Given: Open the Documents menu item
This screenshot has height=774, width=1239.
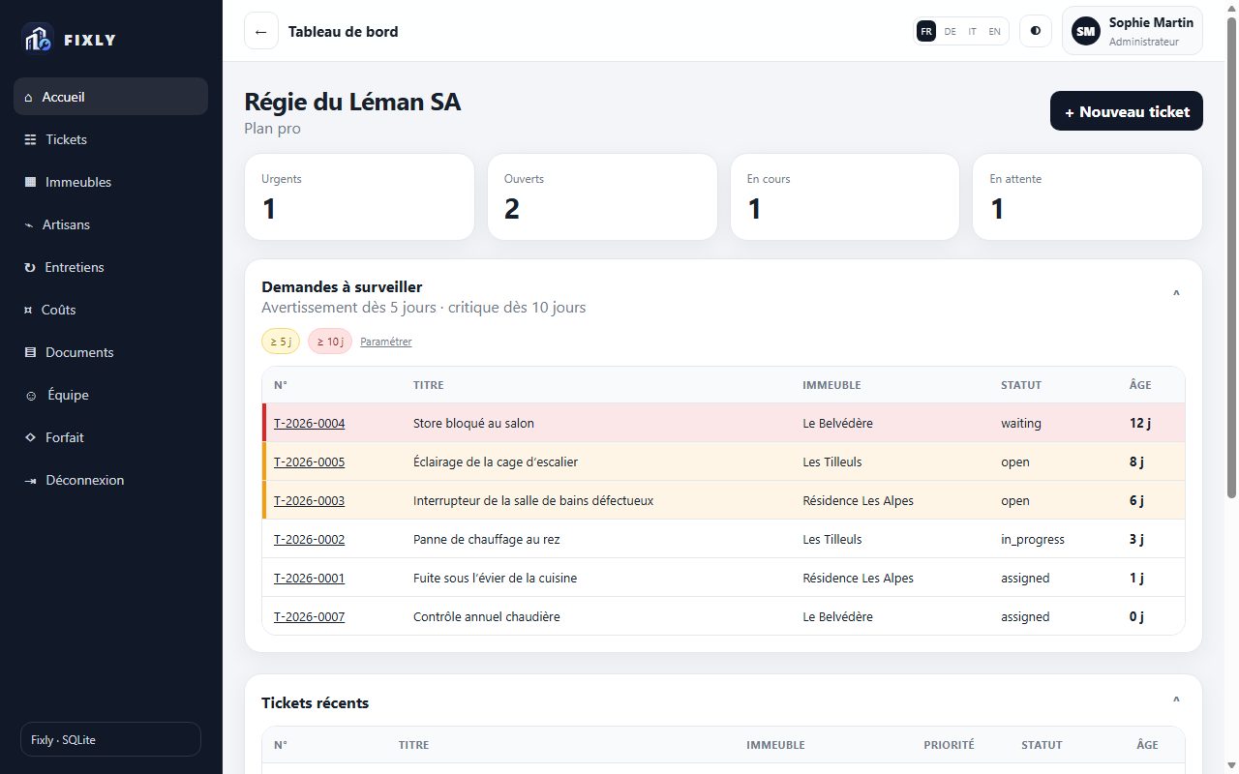Looking at the screenshot, I should (x=110, y=352).
